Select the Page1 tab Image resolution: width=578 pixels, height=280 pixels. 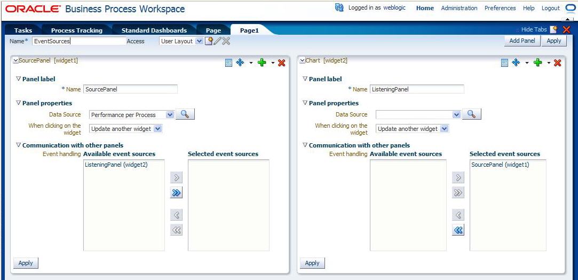[x=250, y=30]
